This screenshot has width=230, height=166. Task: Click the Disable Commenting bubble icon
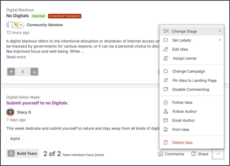click(x=166, y=89)
